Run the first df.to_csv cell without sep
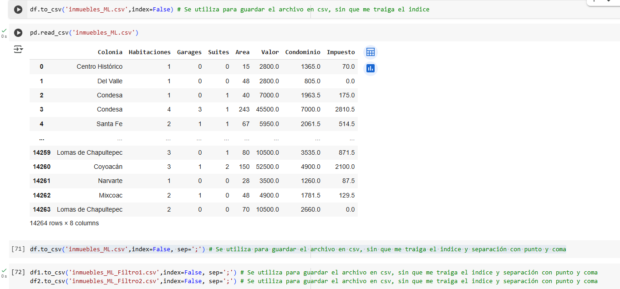620x289 pixels. click(x=18, y=10)
